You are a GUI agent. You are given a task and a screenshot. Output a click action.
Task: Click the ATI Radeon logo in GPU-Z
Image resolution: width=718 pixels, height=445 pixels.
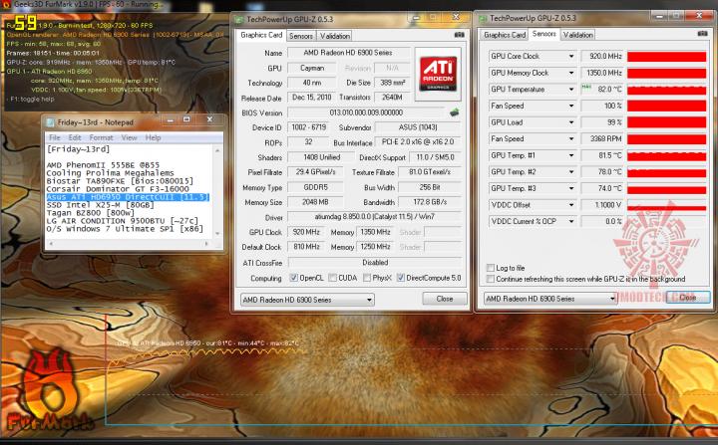438,74
